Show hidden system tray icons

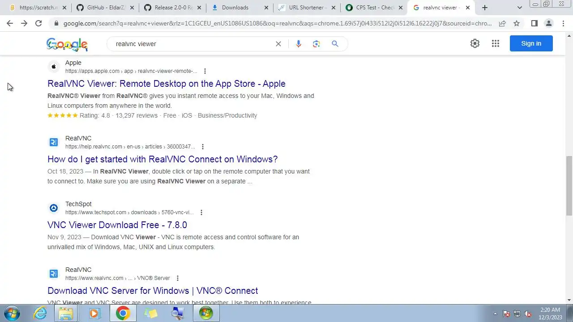(x=495, y=314)
